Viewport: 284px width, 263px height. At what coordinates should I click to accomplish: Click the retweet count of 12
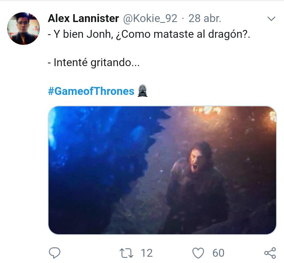pos(146,252)
